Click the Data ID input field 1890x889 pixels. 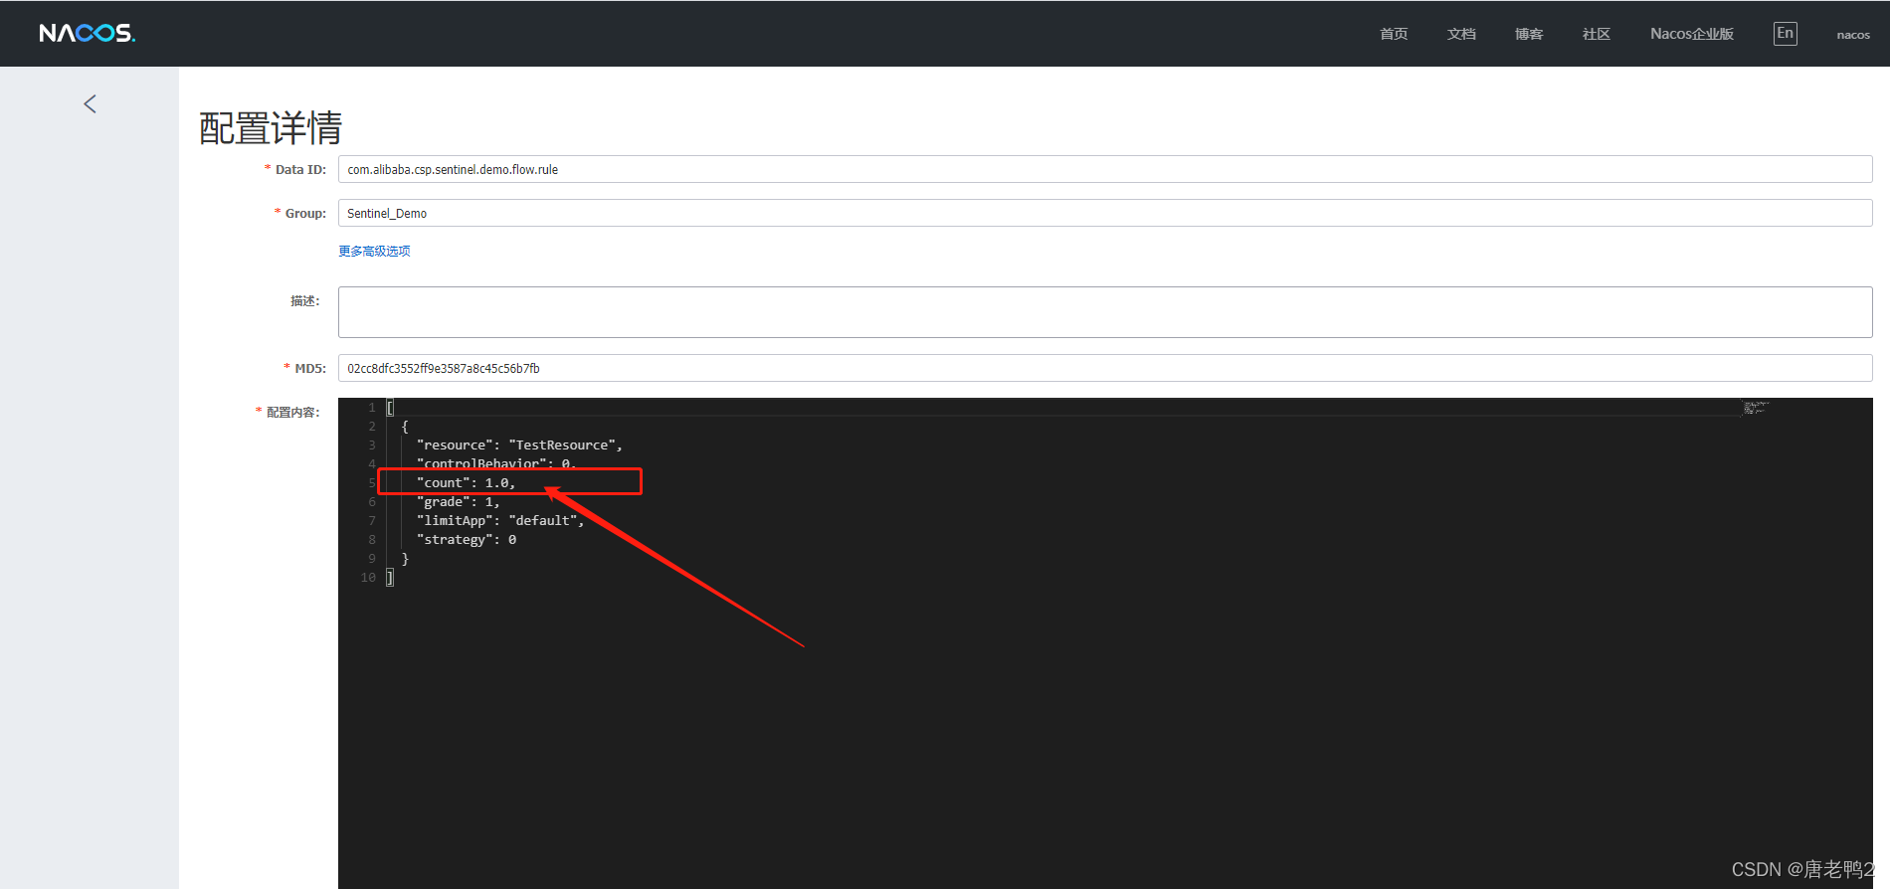coord(1105,169)
